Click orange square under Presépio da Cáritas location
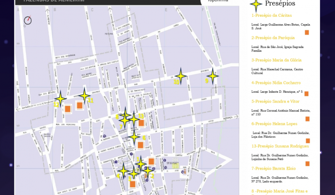335x195 pixels. pyautogui.click(x=307, y=32)
